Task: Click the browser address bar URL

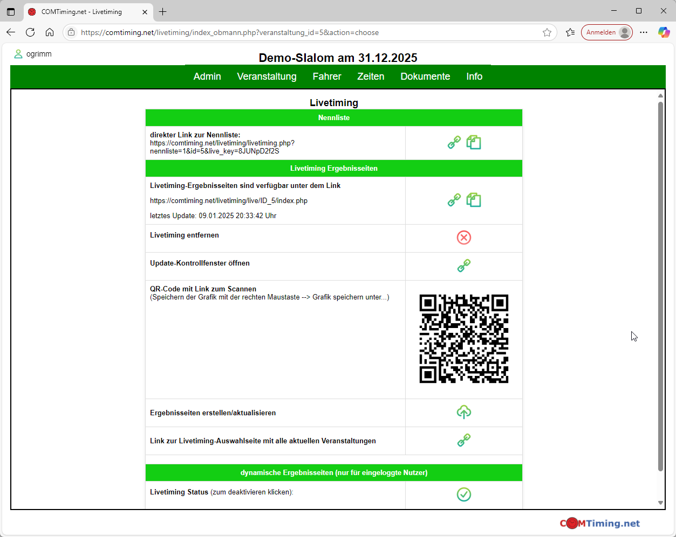Action: point(230,32)
